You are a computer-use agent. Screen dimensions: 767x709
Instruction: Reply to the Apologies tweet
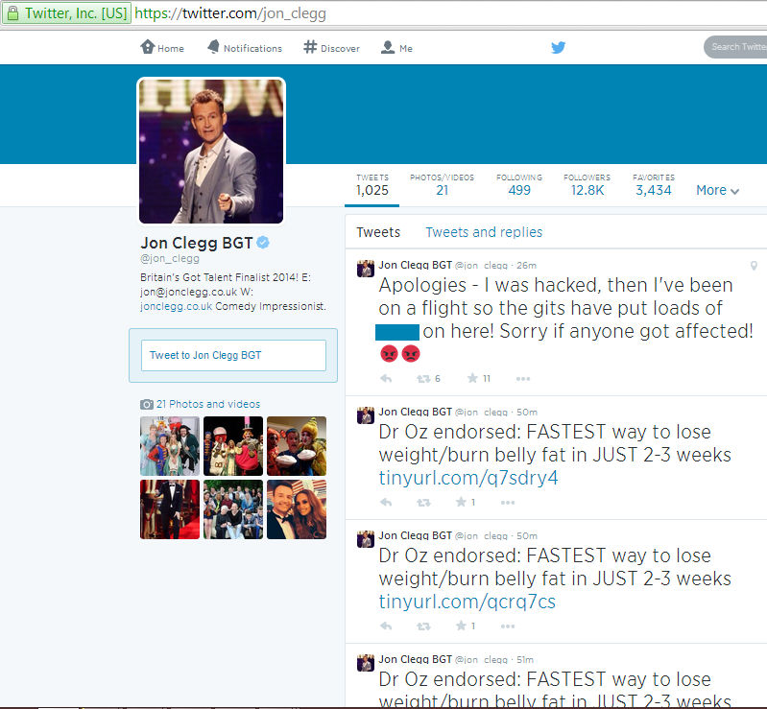click(x=386, y=378)
